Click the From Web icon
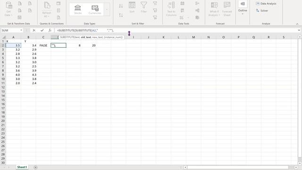Screen dimensions: 302x170 (x=20, y=10)
